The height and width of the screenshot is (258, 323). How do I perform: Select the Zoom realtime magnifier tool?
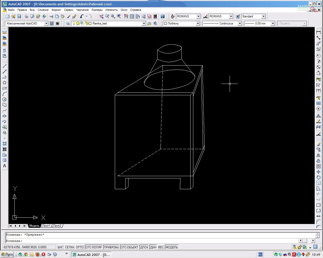(x=107, y=16)
